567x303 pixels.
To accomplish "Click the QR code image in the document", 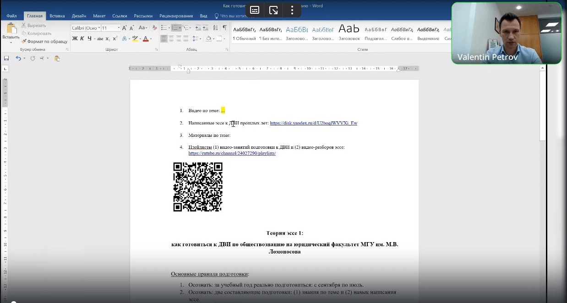I will [198, 187].
